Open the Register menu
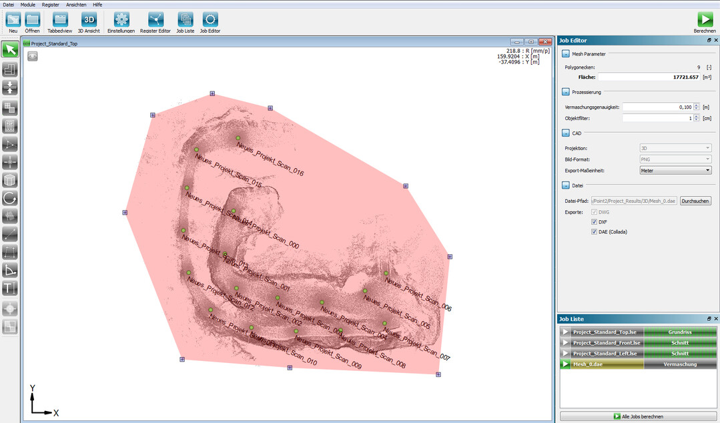This screenshot has width=720, height=423. tap(51, 5)
